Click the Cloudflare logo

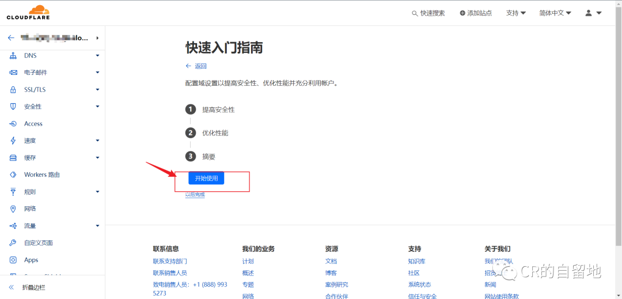(28, 12)
